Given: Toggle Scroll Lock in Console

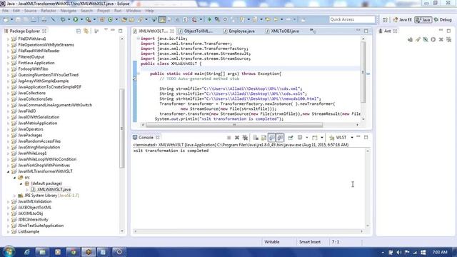Looking at the screenshot, I should coord(263,138).
